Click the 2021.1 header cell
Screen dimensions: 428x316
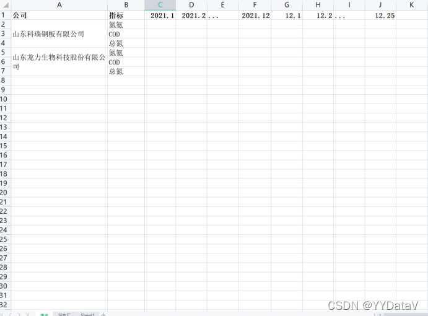click(x=160, y=15)
